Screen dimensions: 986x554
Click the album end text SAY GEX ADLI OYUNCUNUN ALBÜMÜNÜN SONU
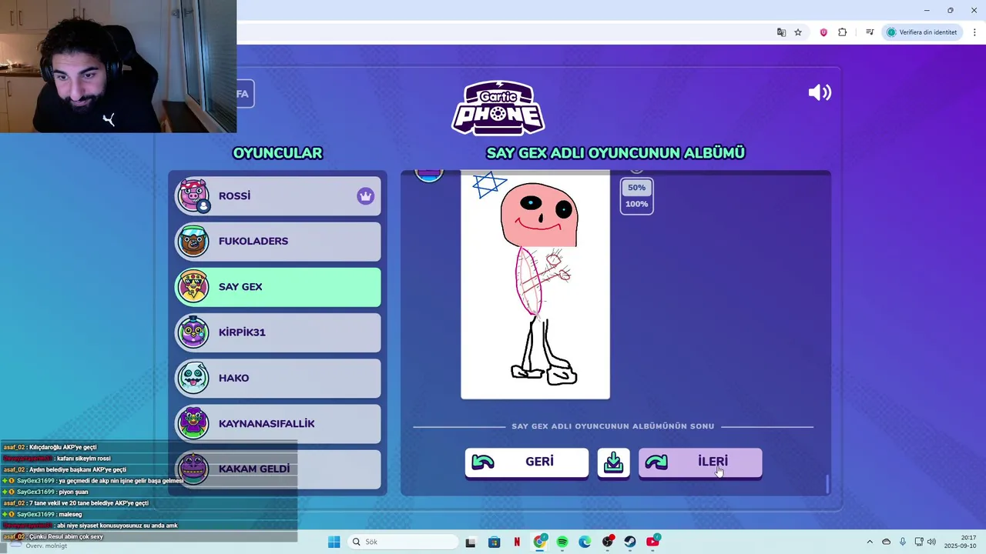(613, 426)
